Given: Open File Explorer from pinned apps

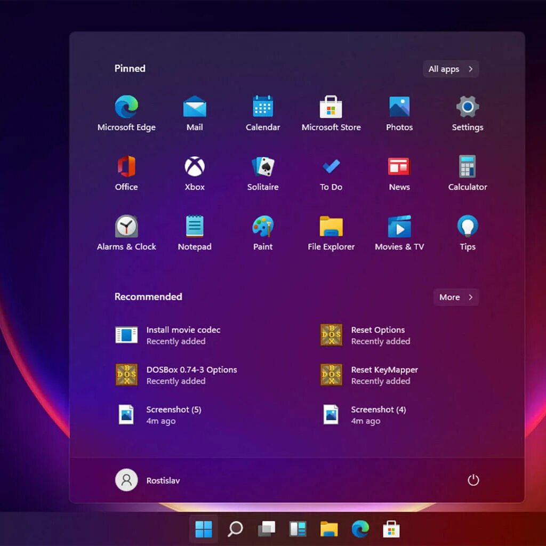Looking at the screenshot, I should (331, 233).
